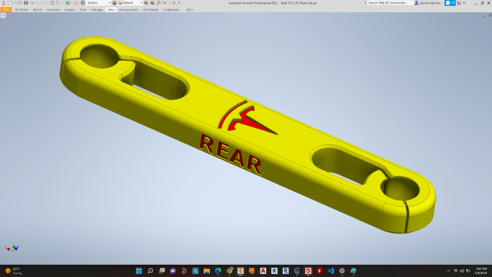
Task: Show hidden system tray icons
Action: [449, 271]
